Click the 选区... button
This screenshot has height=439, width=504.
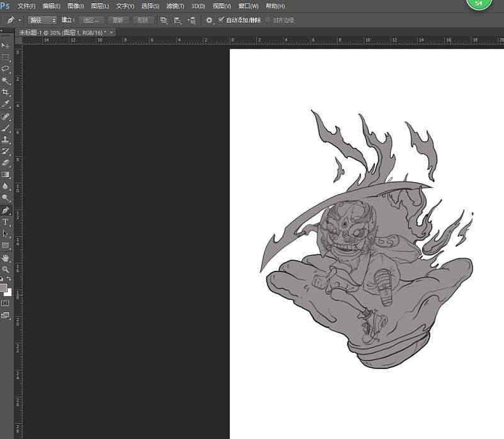pos(91,20)
